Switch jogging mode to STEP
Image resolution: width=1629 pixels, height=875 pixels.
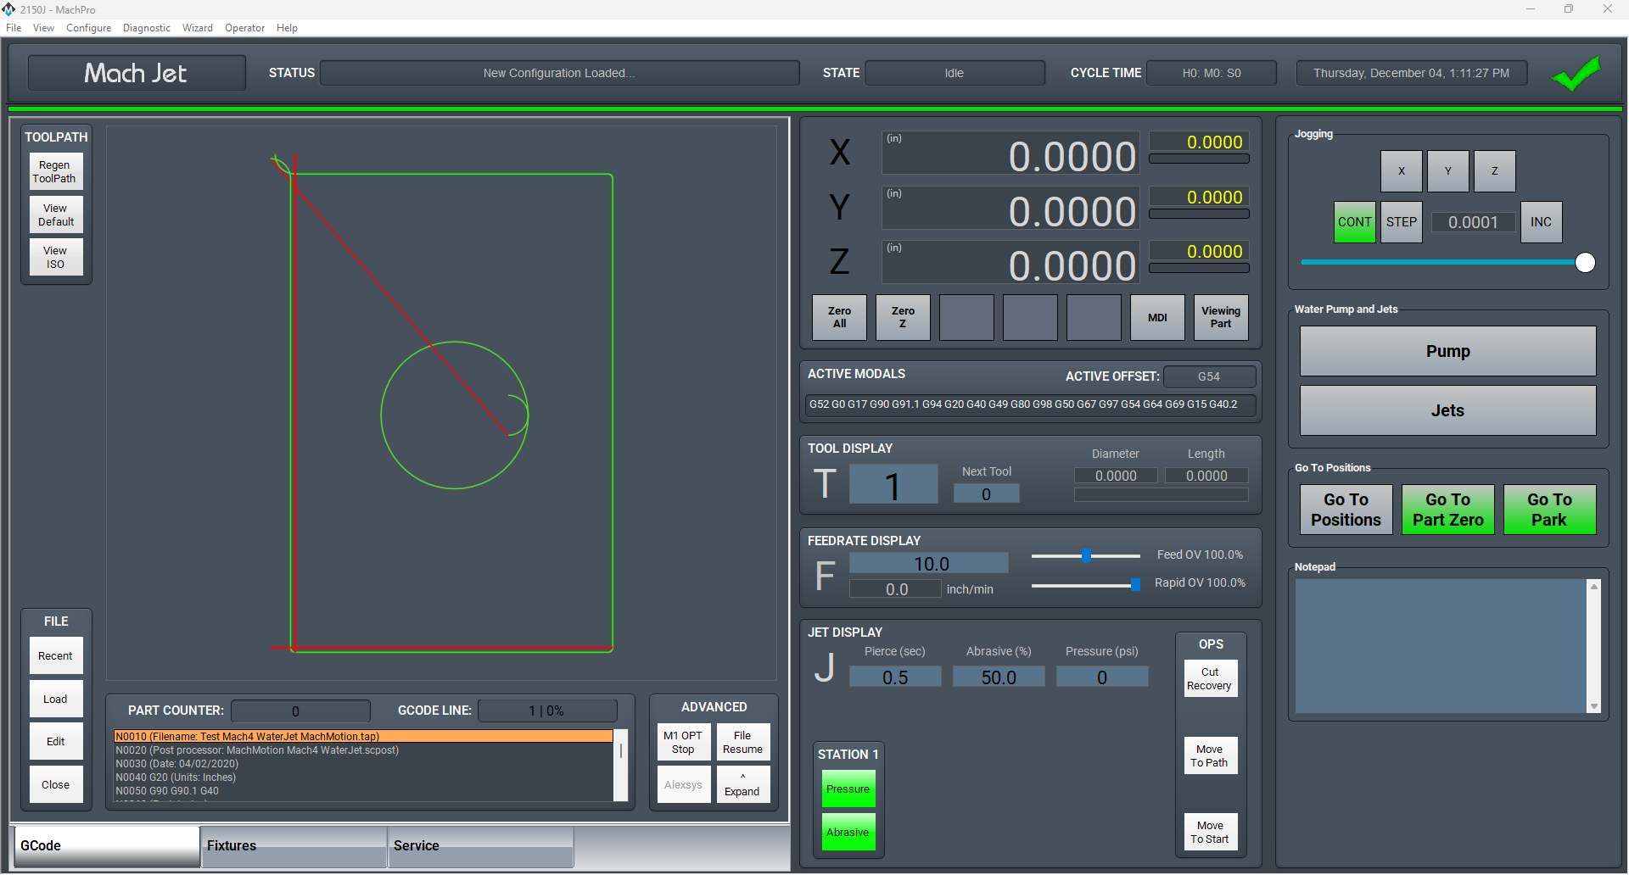(x=1401, y=221)
